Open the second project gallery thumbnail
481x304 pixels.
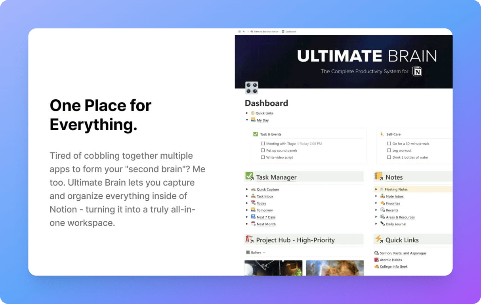coord(335,268)
